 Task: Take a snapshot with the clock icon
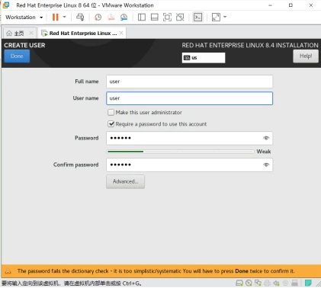(98, 17)
